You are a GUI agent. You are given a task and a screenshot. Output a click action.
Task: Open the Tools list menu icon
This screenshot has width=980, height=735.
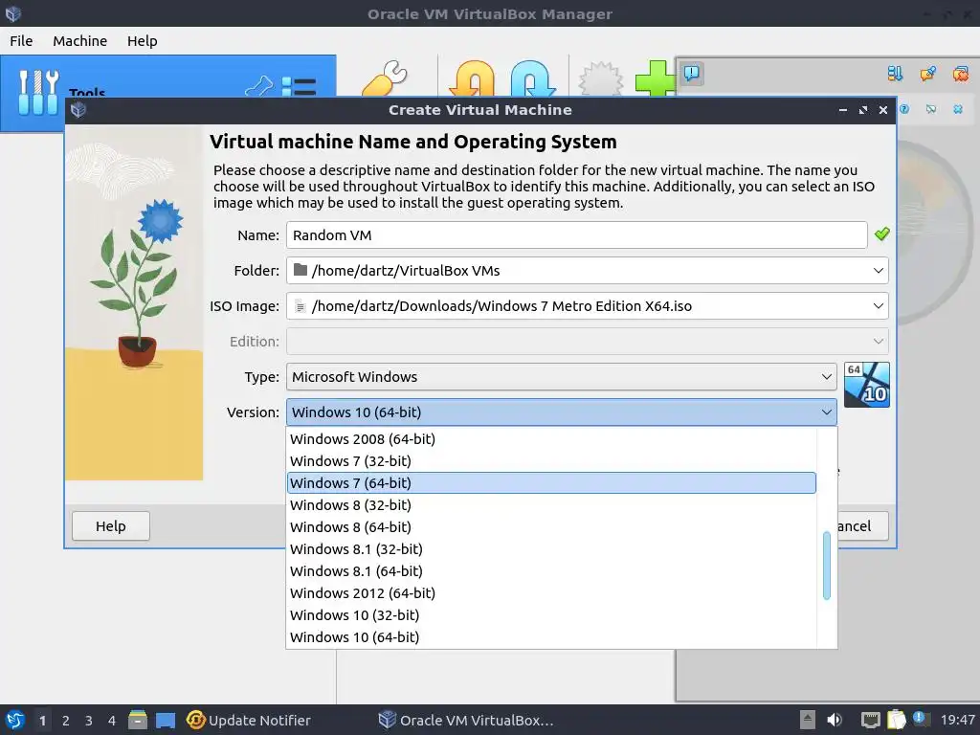click(x=299, y=87)
